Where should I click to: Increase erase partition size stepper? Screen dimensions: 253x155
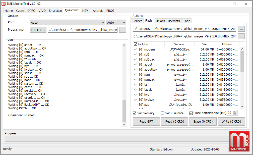point(235,112)
